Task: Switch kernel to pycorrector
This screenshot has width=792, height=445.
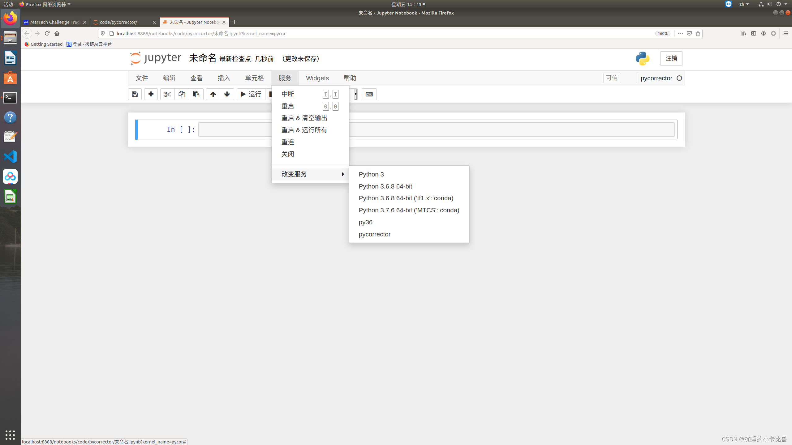Action: tap(409, 234)
